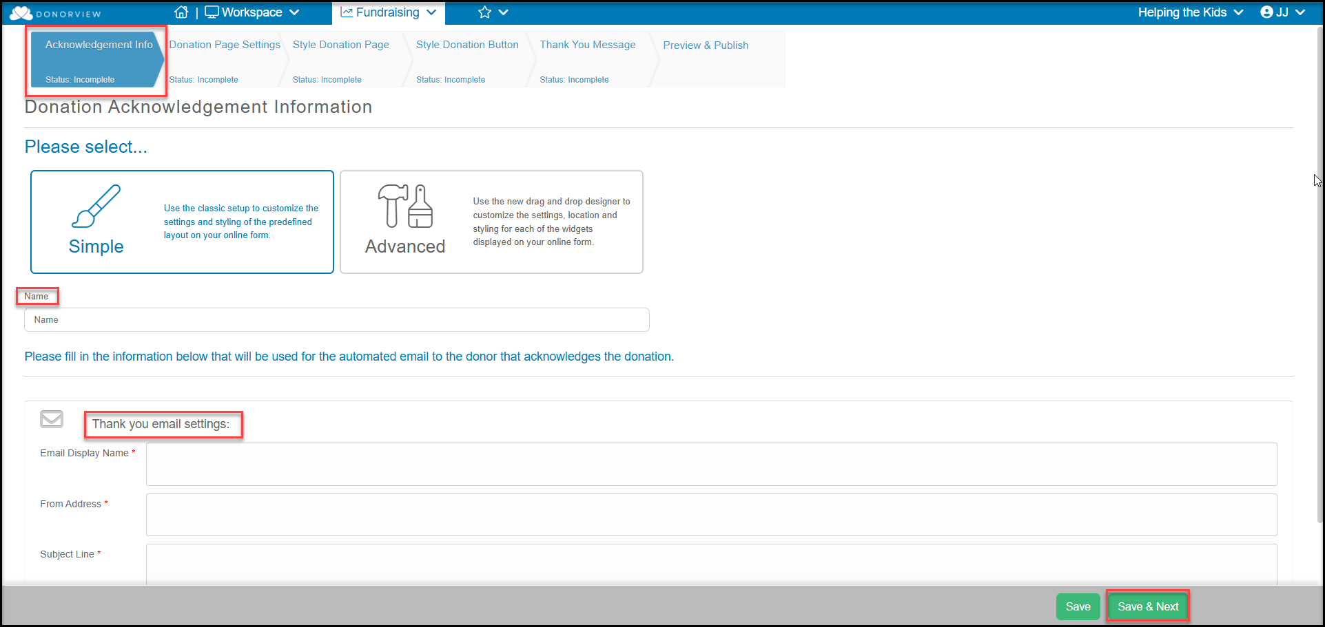Viewport: 1325px width, 627px height.
Task: Choose the Advanced designer option card
Action: click(x=491, y=222)
